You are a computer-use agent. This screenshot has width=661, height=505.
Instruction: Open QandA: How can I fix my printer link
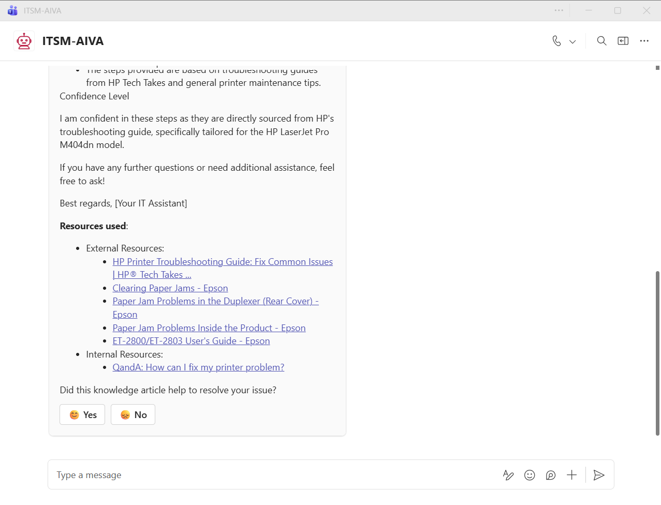click(198, 367)
